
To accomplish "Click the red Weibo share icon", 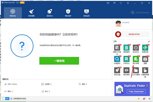I will coord(144,99).
